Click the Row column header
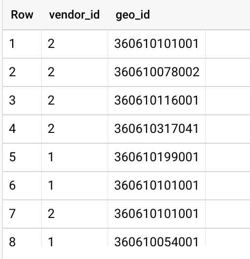250x259 pixels. [x=22, y=15]
